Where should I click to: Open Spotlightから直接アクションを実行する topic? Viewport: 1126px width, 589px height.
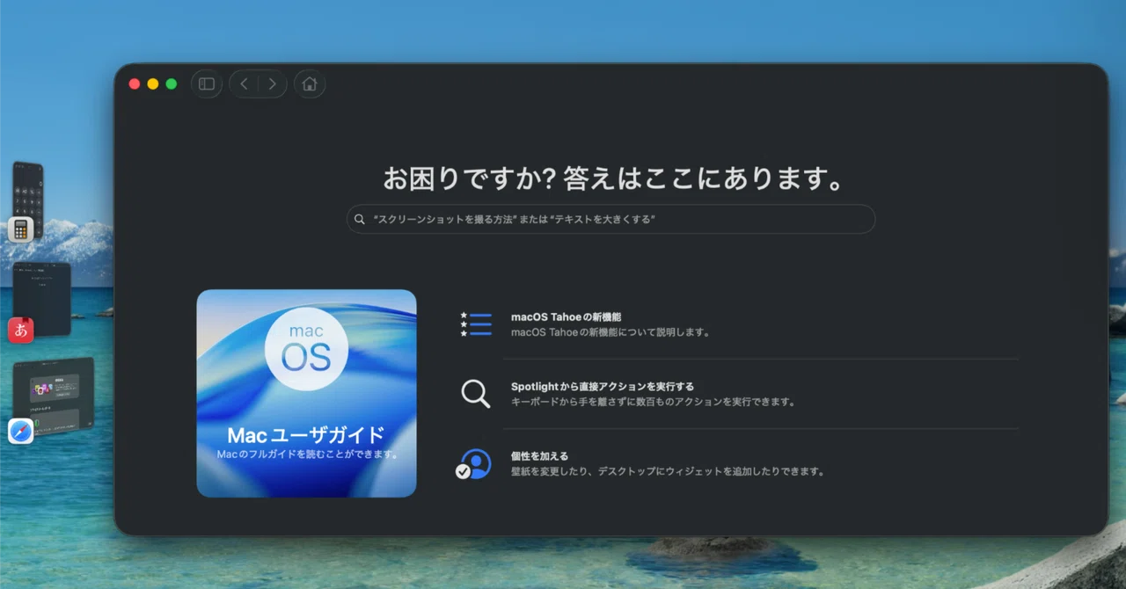[603, 386]
